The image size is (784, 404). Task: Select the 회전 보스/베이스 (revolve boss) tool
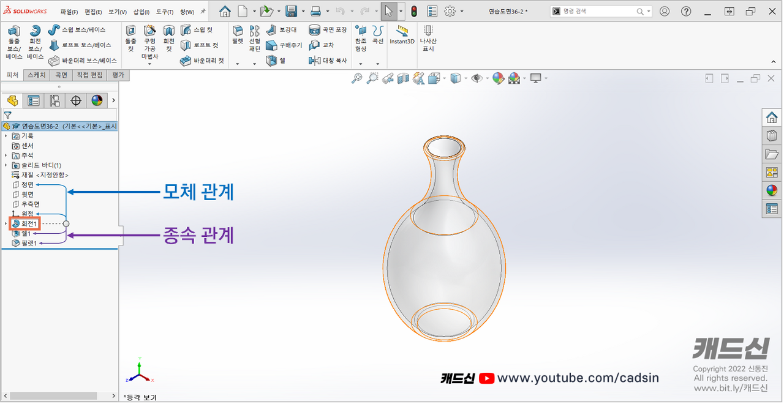click(x=35, y=43)
